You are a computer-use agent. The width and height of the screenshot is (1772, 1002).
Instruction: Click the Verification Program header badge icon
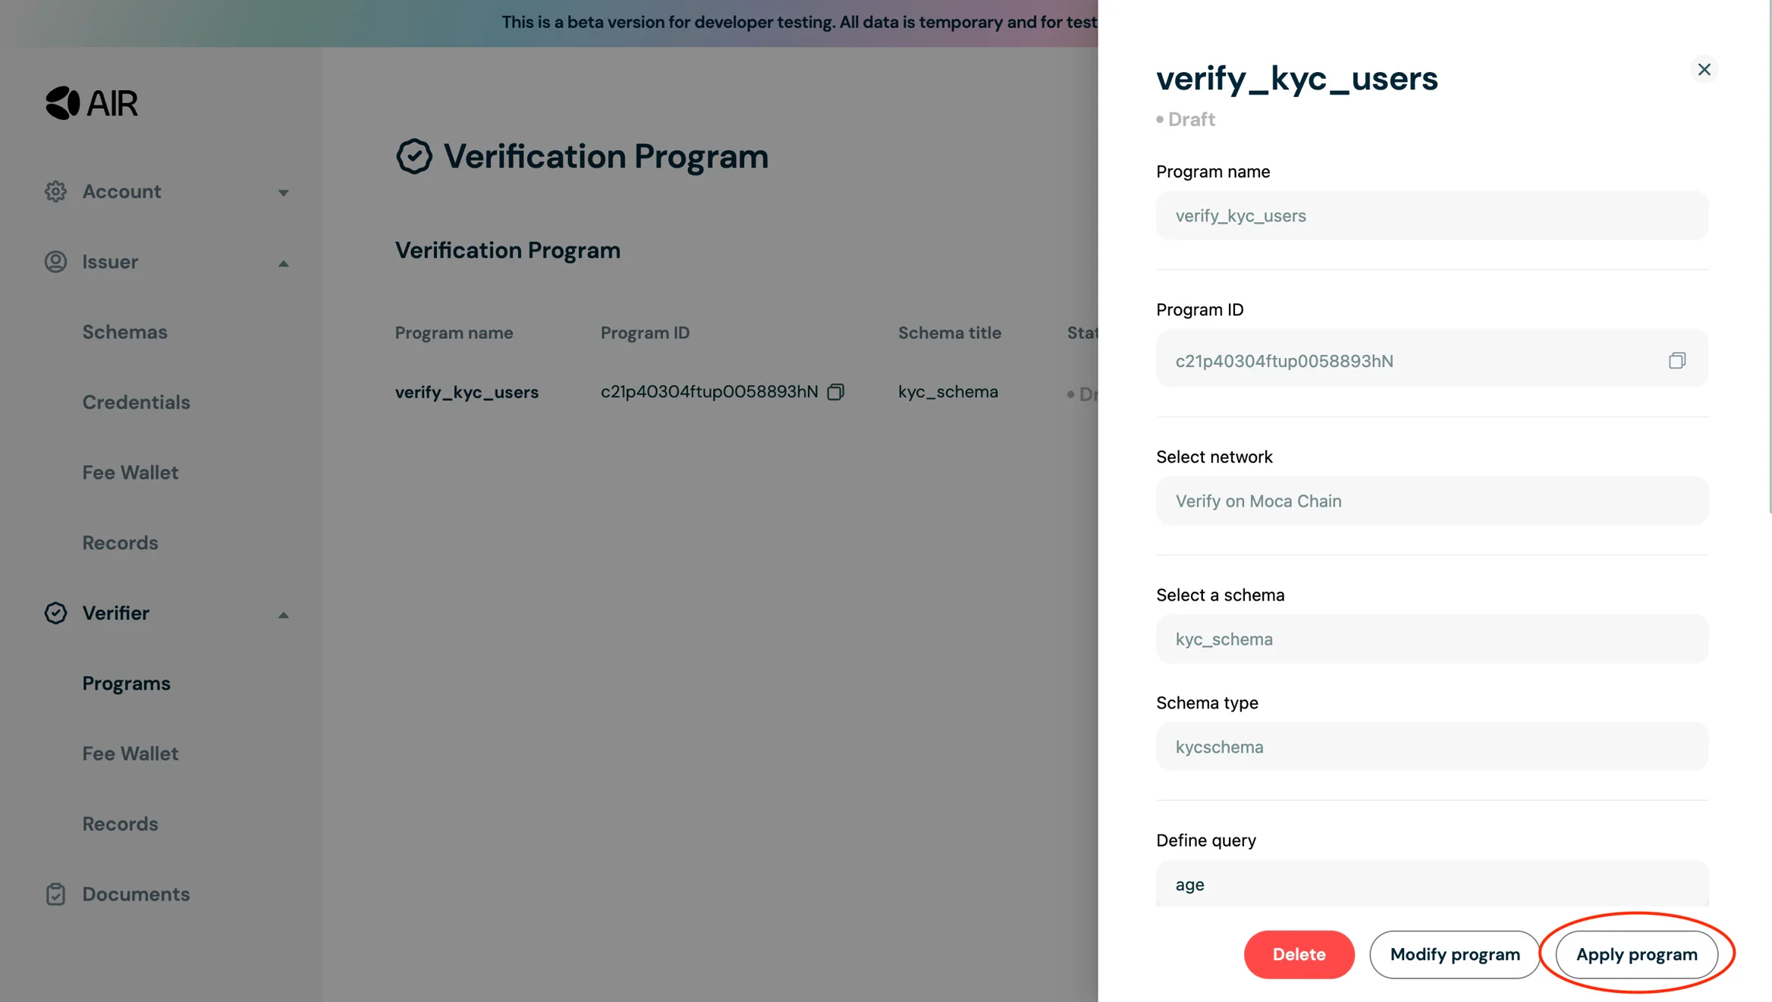click(414, 156)
